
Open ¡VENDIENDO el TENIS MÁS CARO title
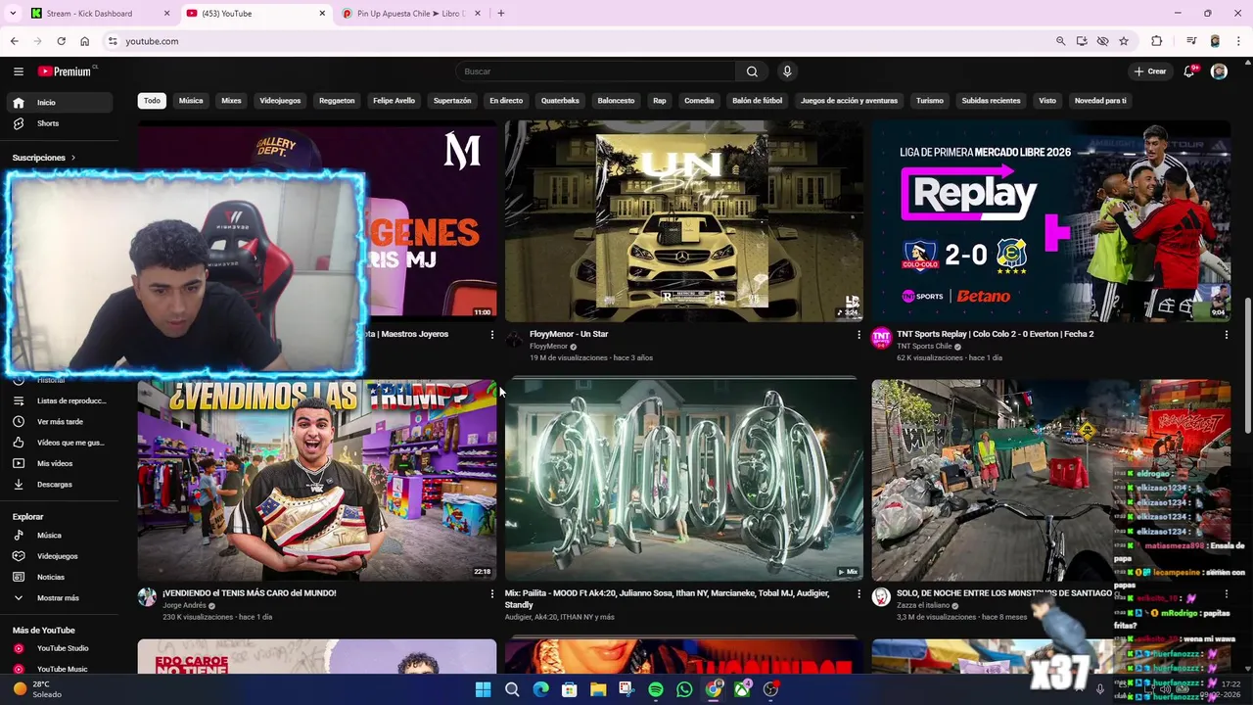click(x=249, y=593)
